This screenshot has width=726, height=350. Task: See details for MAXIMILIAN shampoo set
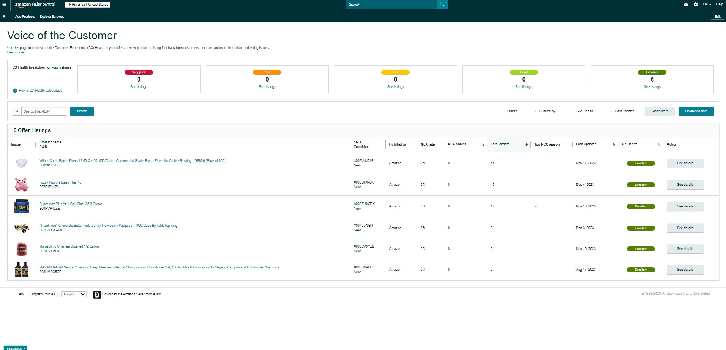point(685,270)
